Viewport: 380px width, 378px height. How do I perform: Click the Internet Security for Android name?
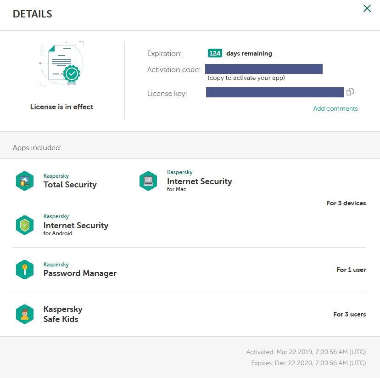point(76,226)
